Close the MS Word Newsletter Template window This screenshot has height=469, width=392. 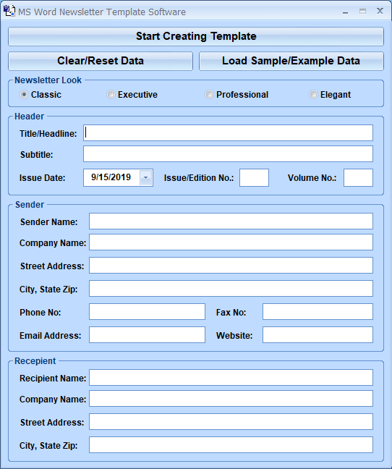(380, 11)
